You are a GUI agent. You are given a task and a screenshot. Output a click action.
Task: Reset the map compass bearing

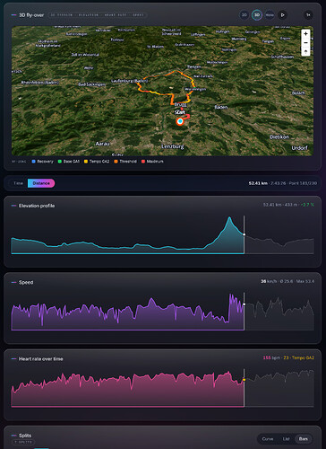tap(305, 51)
